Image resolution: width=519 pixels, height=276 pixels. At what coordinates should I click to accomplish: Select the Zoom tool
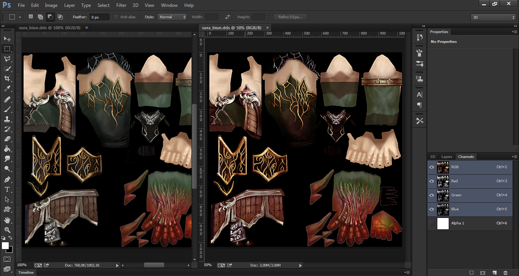click(x=7, y=229)
